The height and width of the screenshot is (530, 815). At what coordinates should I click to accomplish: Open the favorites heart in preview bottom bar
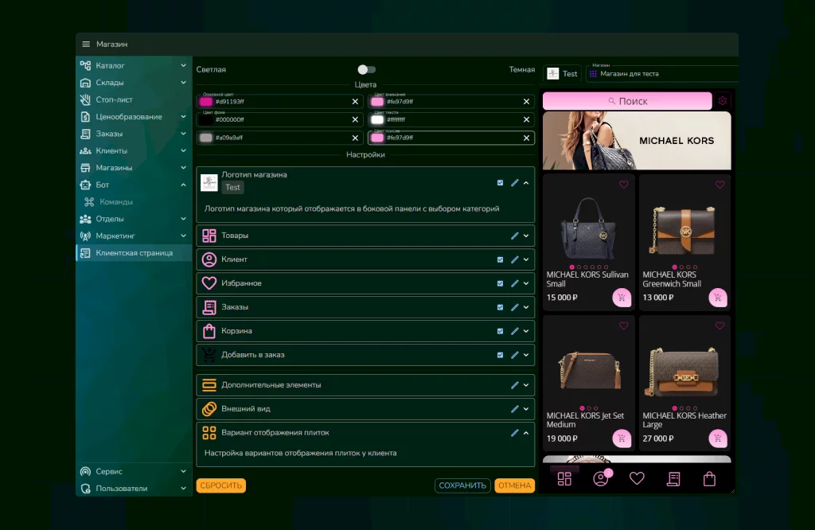tap(637, 478)
